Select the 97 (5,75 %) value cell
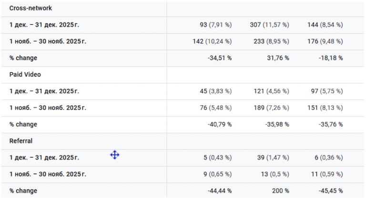The width and height of the screenshot is (366, 202). point(325,91)
